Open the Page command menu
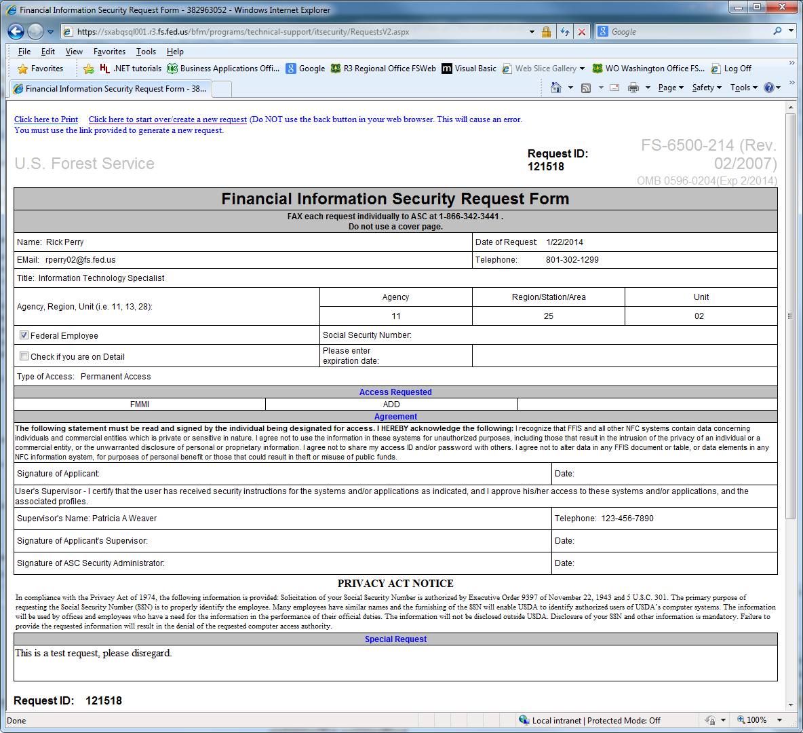Image resolution: width=803 pixels, height=733 pixels. [671, 88]
